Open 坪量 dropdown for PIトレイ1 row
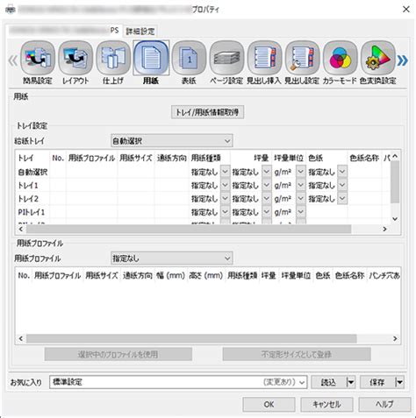Image resolution: width=416 pixels, height=418 pixels. click(266, 211)
